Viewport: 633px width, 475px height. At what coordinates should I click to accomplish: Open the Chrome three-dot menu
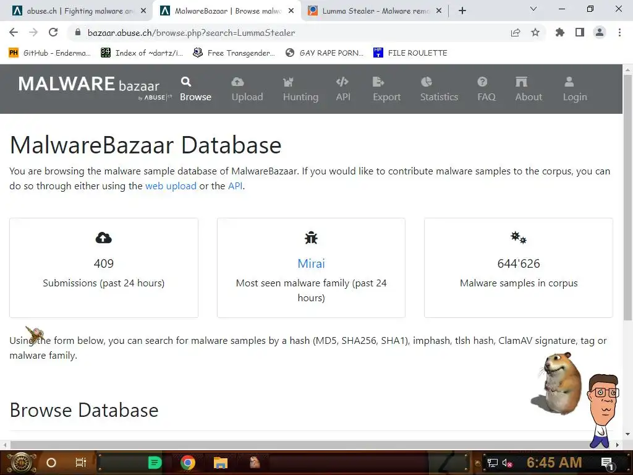click(x=619, y=32)
